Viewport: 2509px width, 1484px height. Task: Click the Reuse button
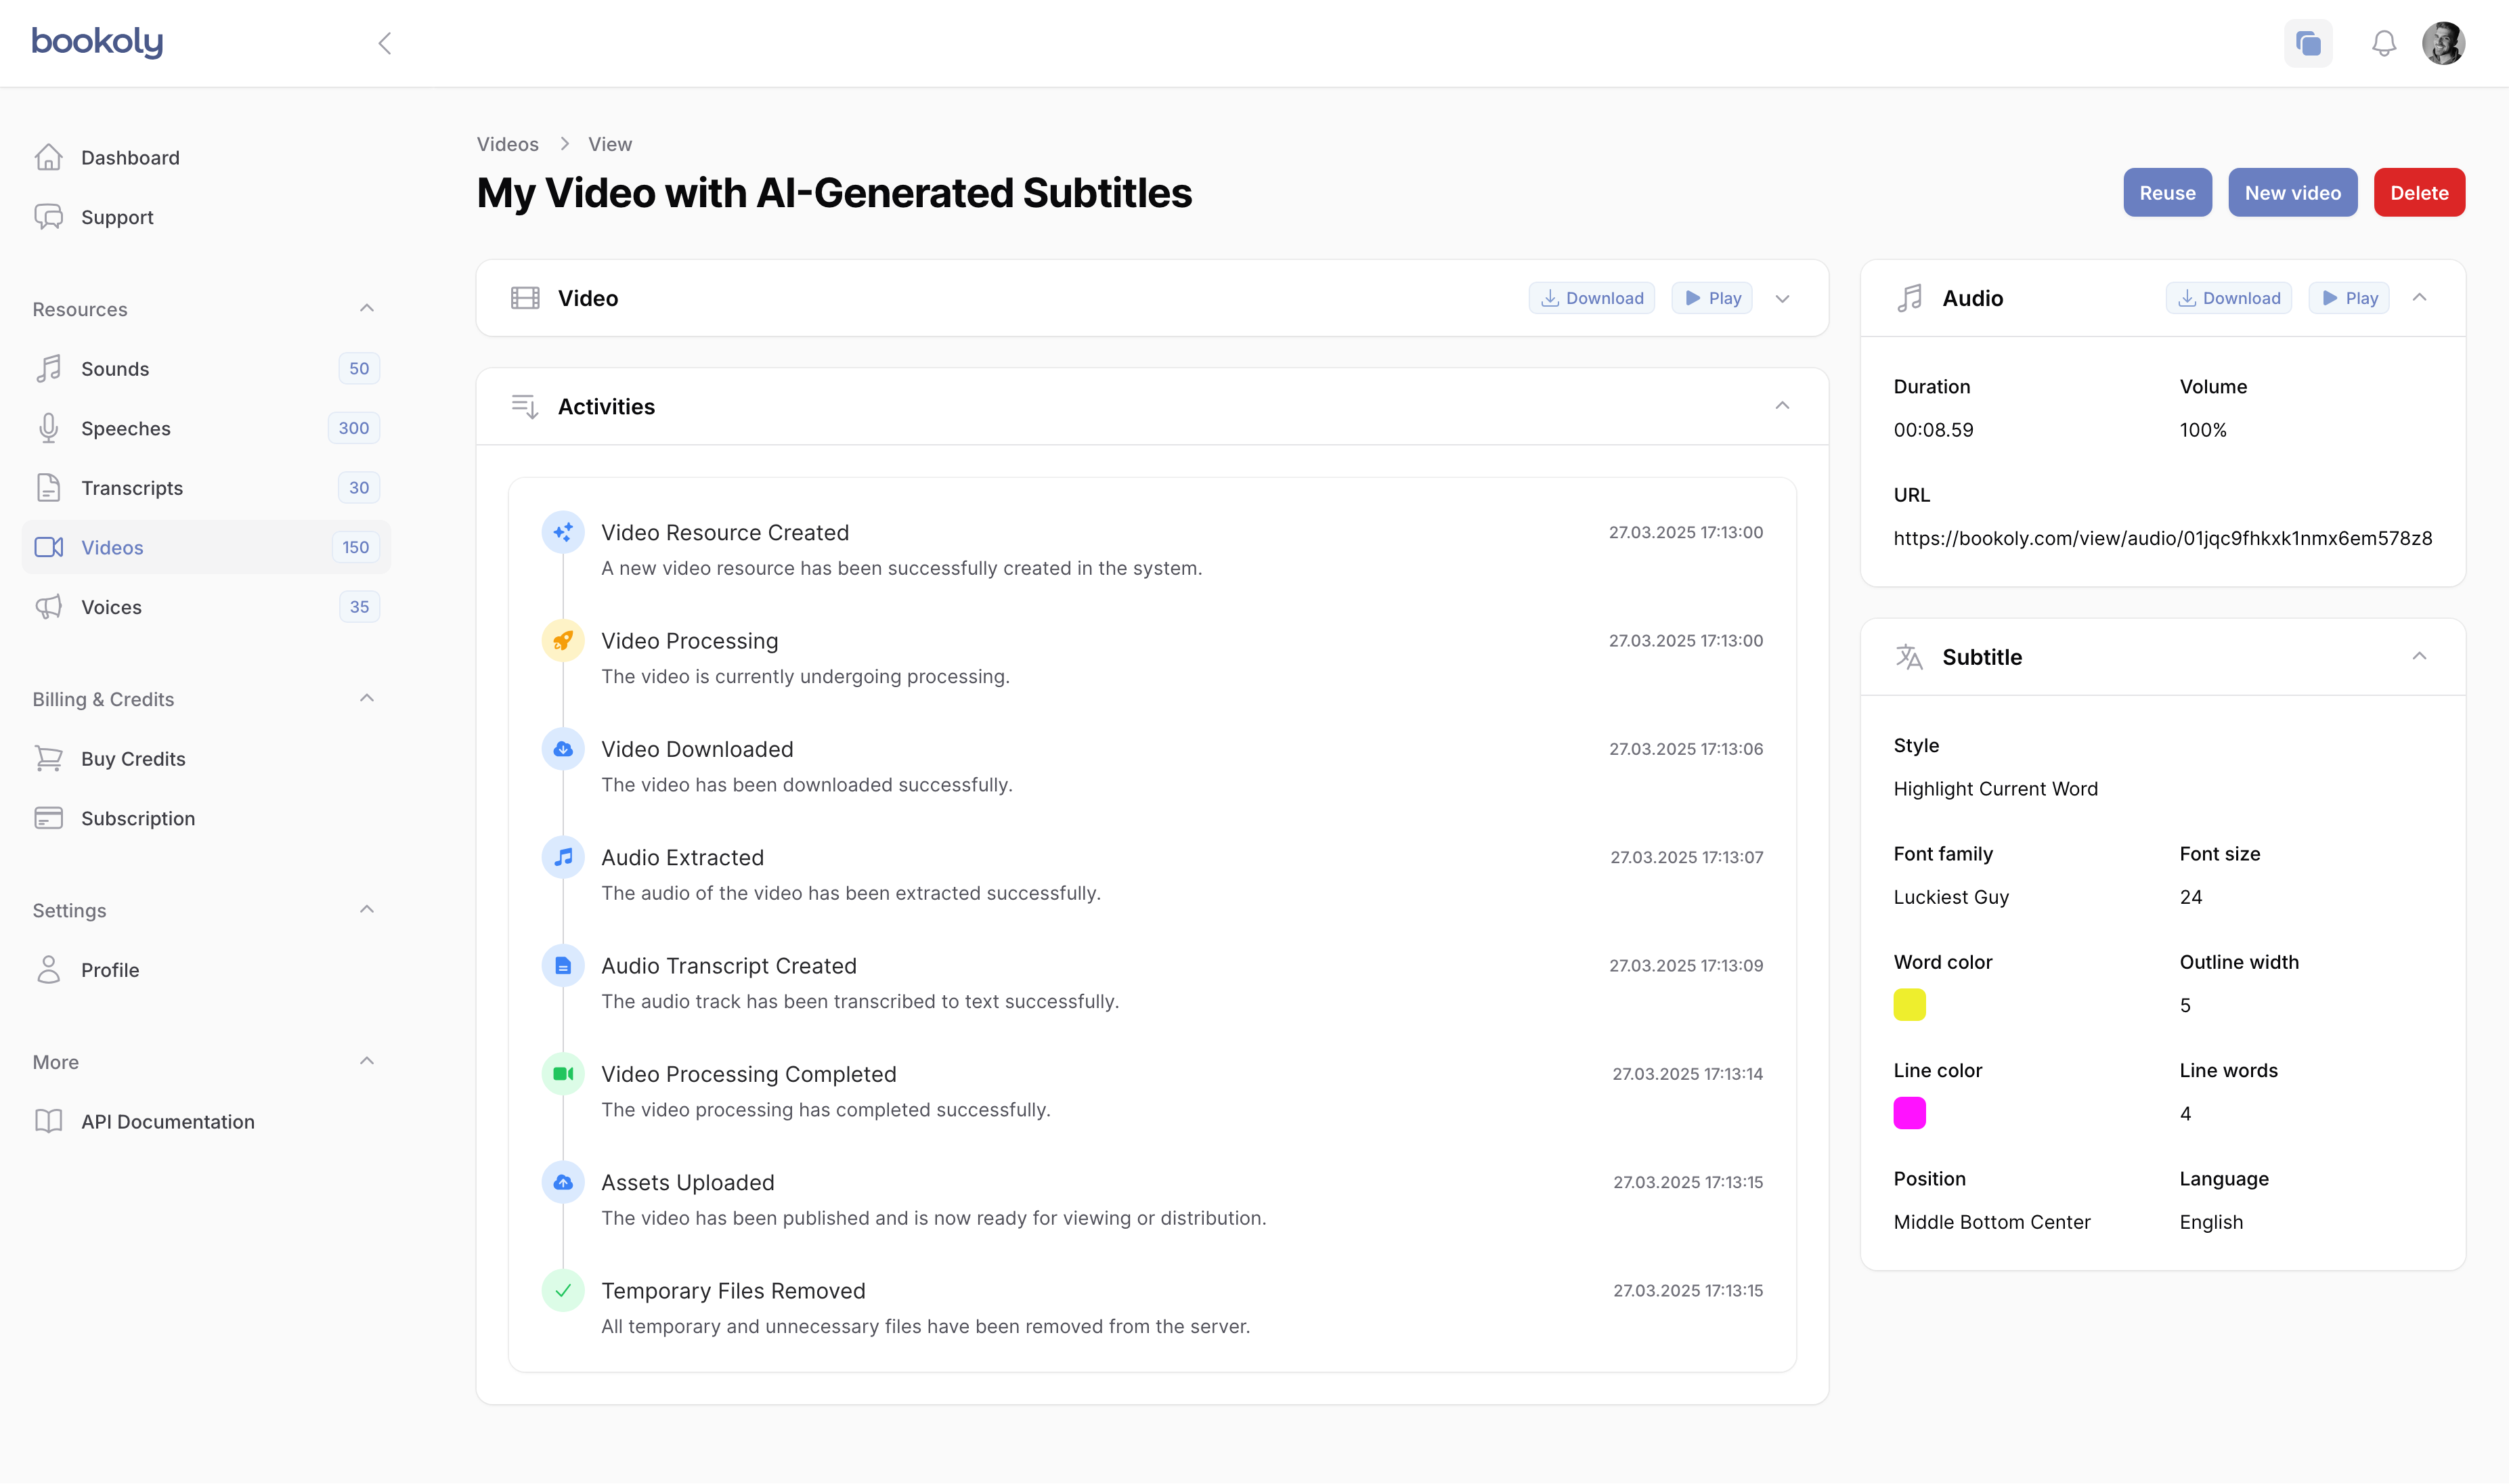point(2167,193)
